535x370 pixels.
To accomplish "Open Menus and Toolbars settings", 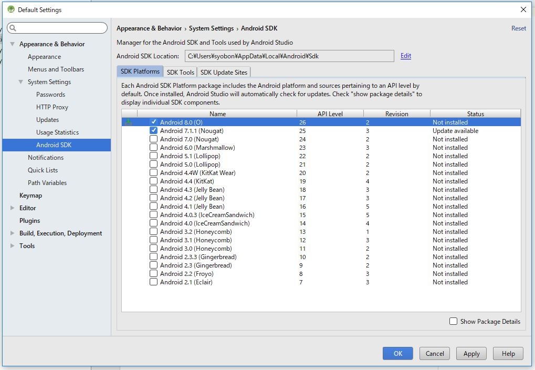I will pos(56,69).
